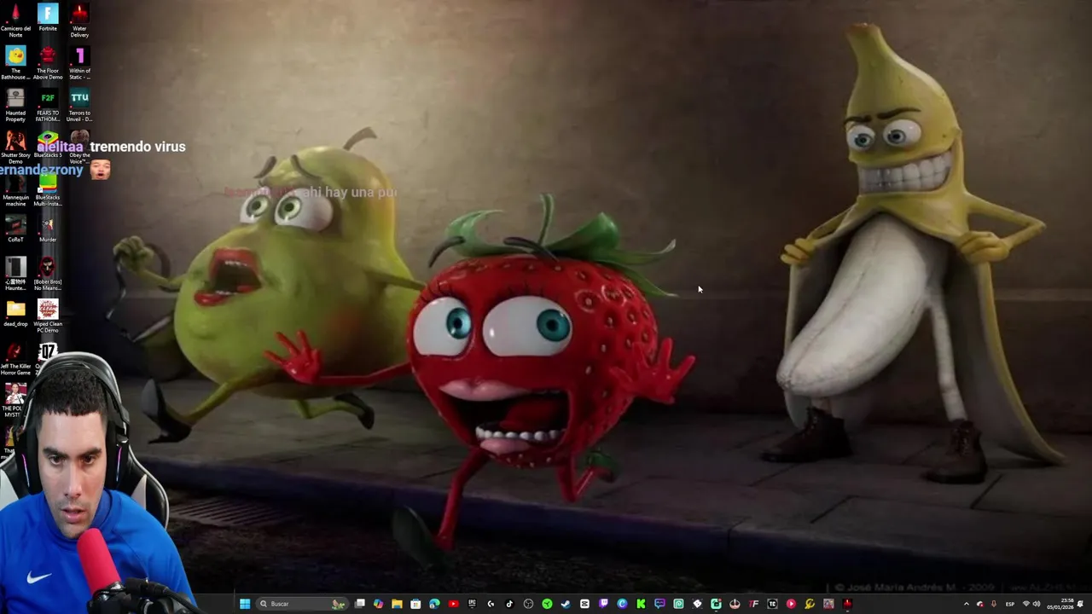Select the Shutter Story Demo icon
Image resolution: width=1092 pixels, height=614 pixels.
(x=15, y=147)
